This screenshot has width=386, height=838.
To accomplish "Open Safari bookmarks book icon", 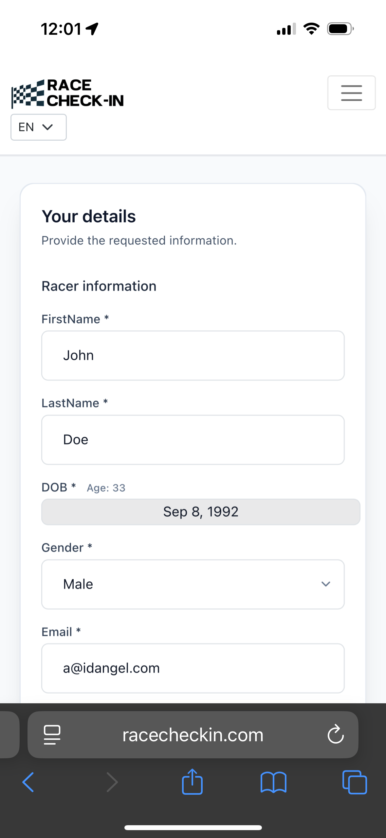I will (273, 782).
